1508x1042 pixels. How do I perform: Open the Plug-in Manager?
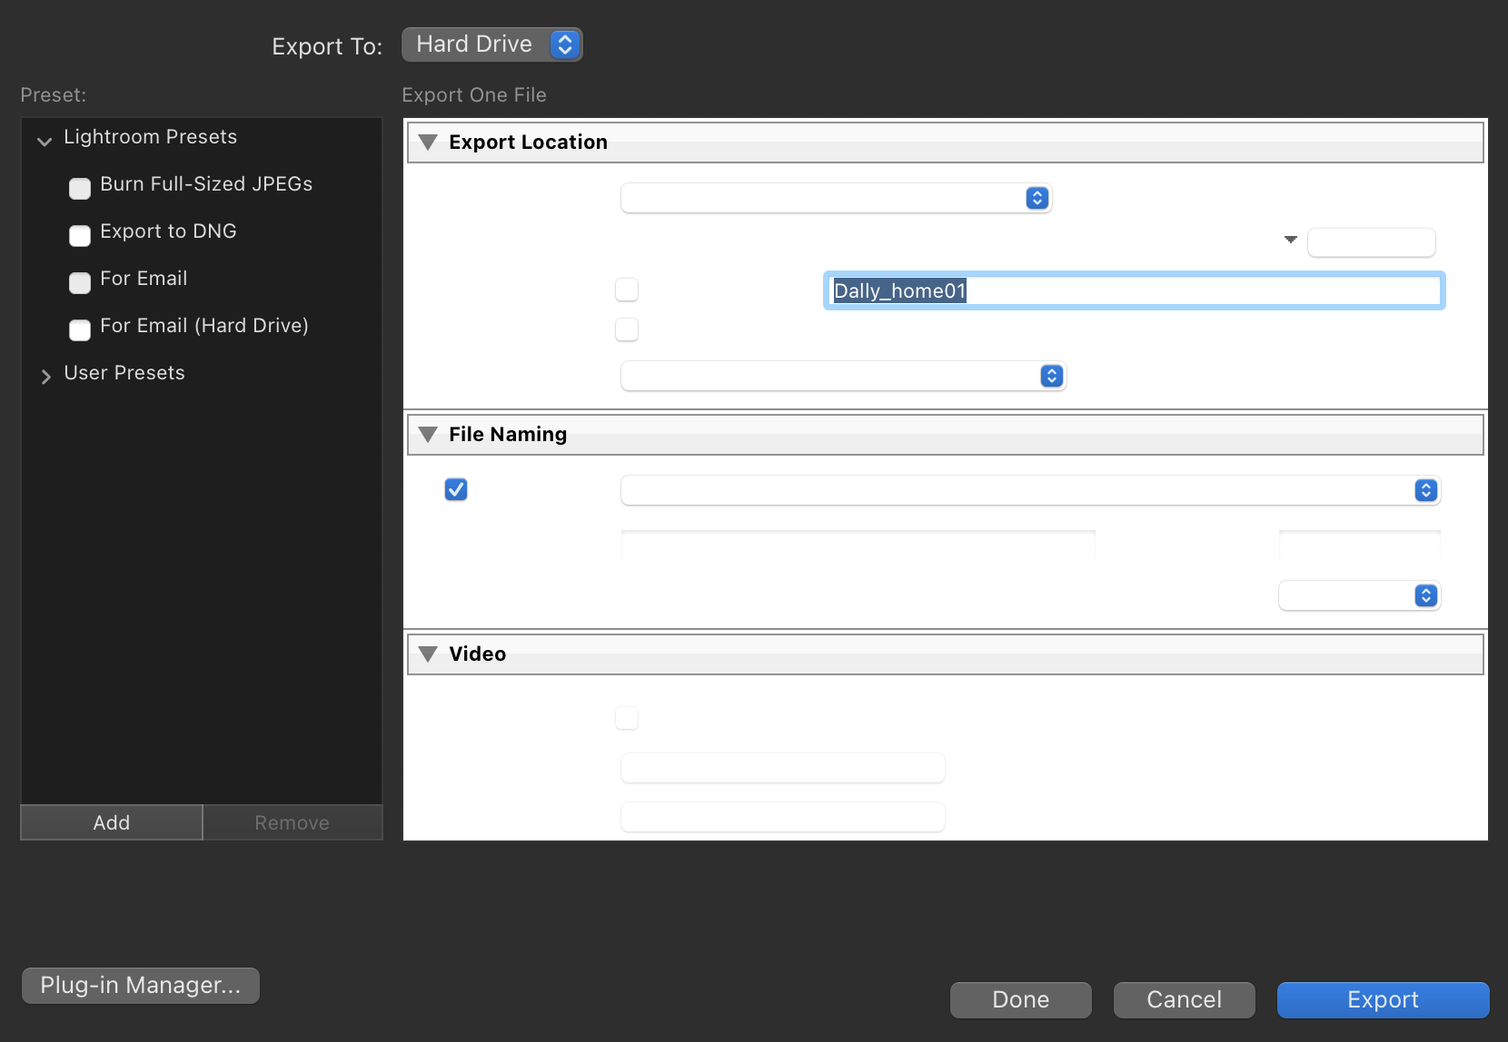[x=141, y=986]
